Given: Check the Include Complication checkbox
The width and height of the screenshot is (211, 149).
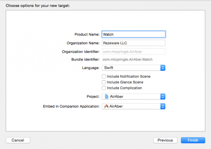Looking at the screenshot, I should pyautogui.click(x=104, y=88).
